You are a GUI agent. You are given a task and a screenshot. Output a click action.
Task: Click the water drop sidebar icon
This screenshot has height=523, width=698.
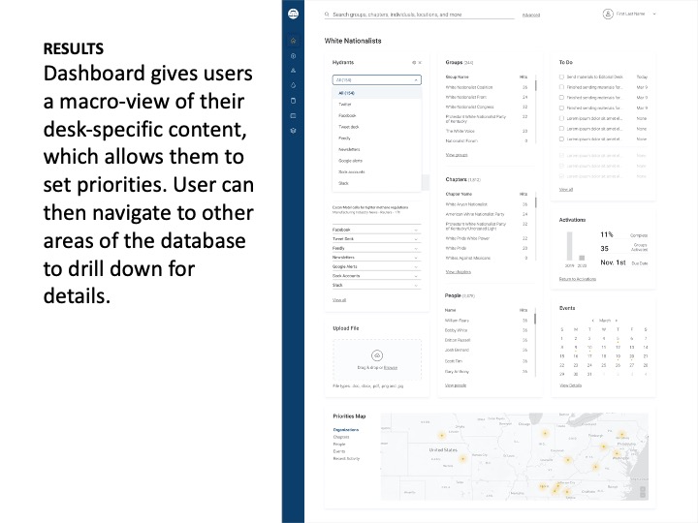(294, 85)
